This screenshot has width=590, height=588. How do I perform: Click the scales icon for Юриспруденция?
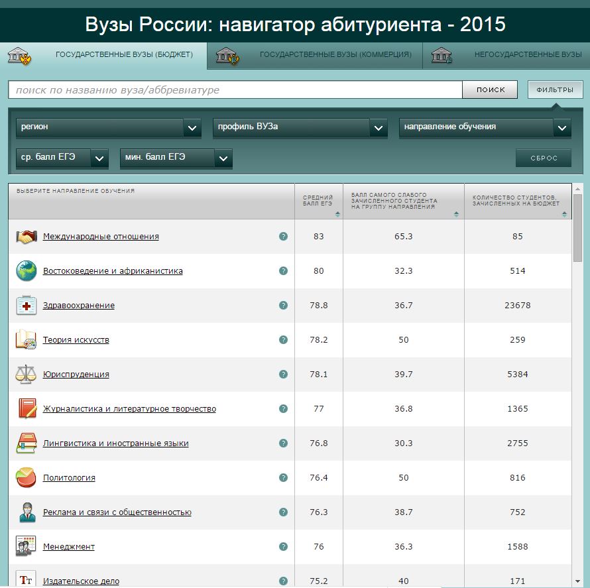point(26,375)
